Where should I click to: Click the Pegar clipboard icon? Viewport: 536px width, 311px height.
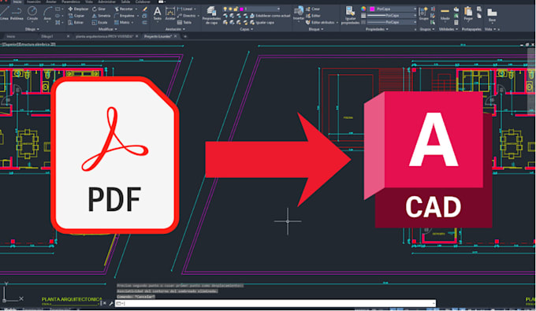coord(468,13)
